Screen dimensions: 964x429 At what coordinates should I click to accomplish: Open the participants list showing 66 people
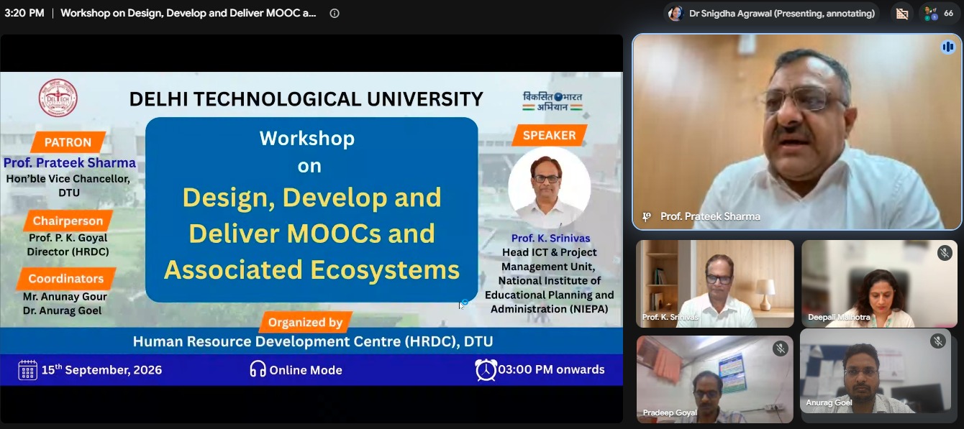940,13
